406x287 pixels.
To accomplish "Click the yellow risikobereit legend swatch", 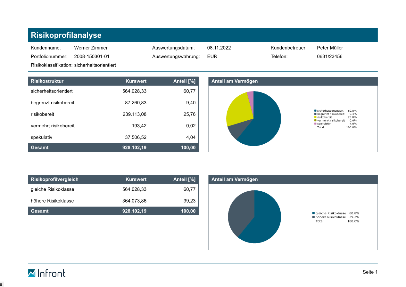I will (x=315, y=117).
